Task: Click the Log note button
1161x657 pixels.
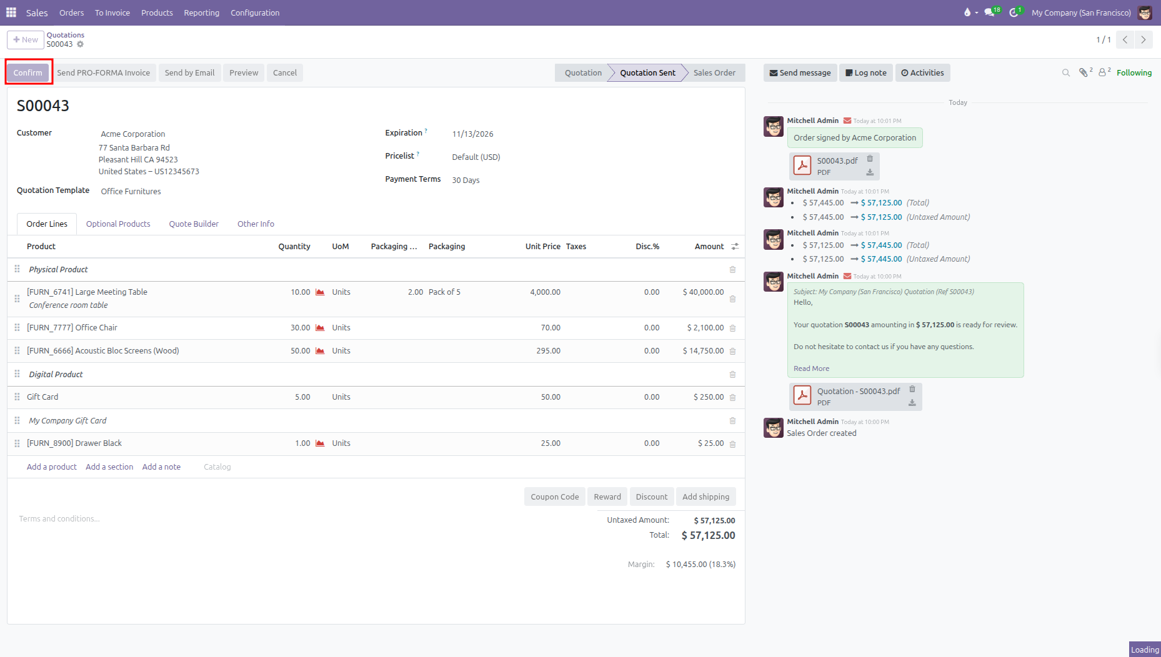Action: click(866, 73)
